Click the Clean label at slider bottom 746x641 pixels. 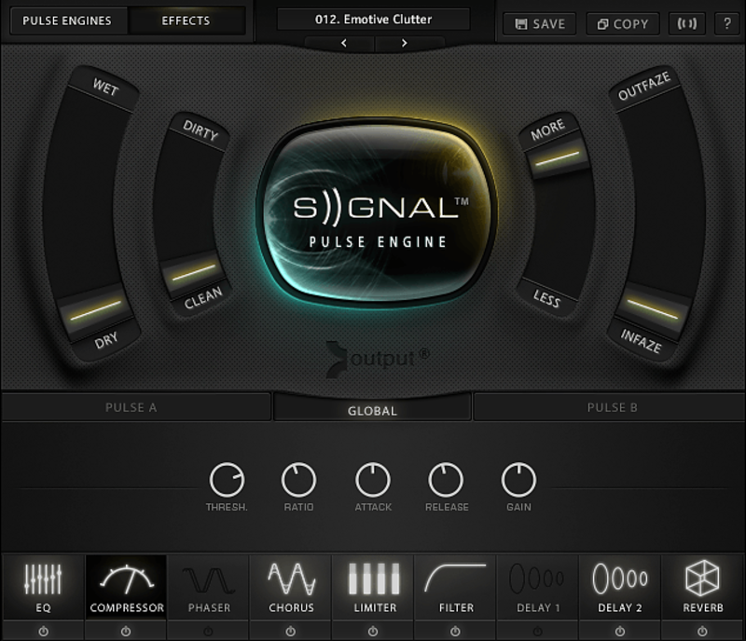coord(203,298)
